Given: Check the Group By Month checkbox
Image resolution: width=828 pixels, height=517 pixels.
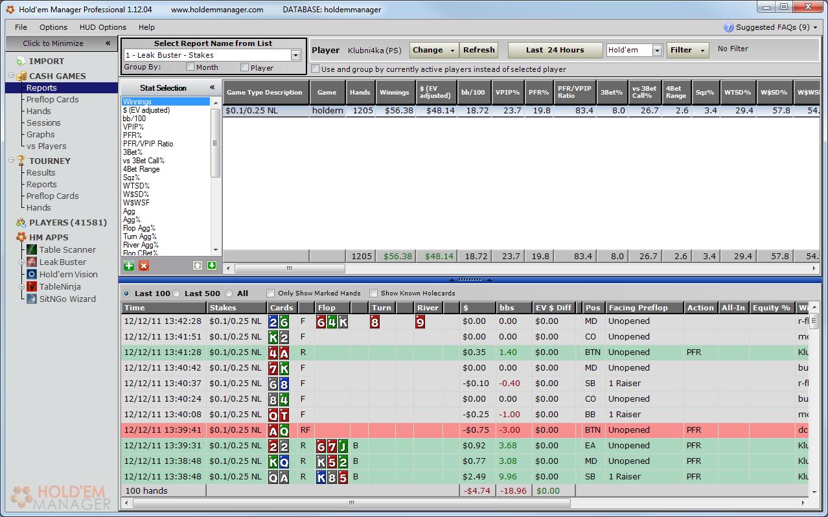Looking at the screenshot, I should click(190, 67).
